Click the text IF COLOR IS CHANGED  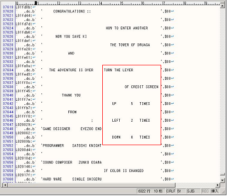tap(124, 171)
